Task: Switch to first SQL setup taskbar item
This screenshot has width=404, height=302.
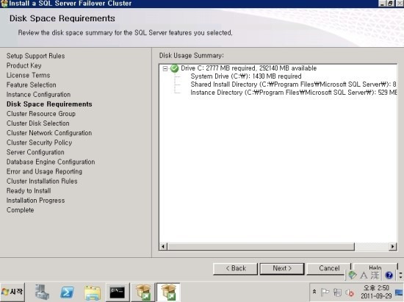Action: tap(143, 292)
